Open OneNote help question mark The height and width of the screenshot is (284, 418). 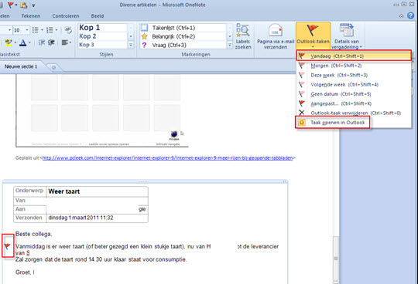click(x=410, y=15)
